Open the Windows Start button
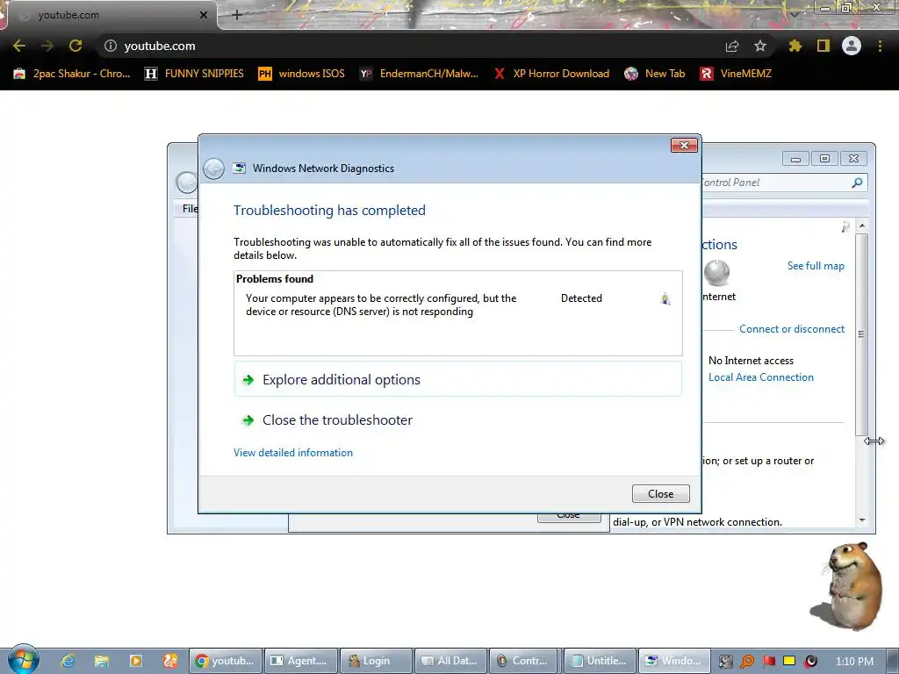 pos(24,659)
